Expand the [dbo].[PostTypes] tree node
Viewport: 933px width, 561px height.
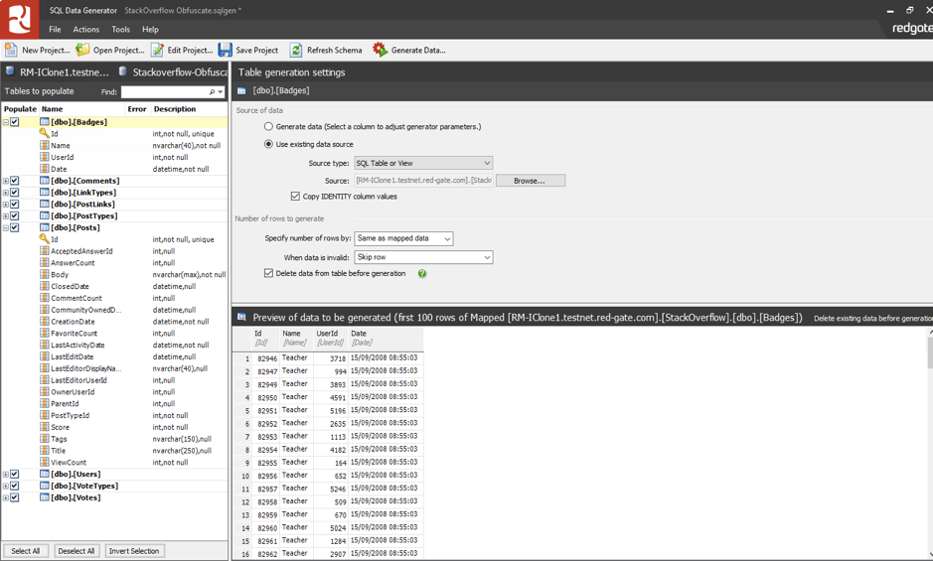point(5,215)
